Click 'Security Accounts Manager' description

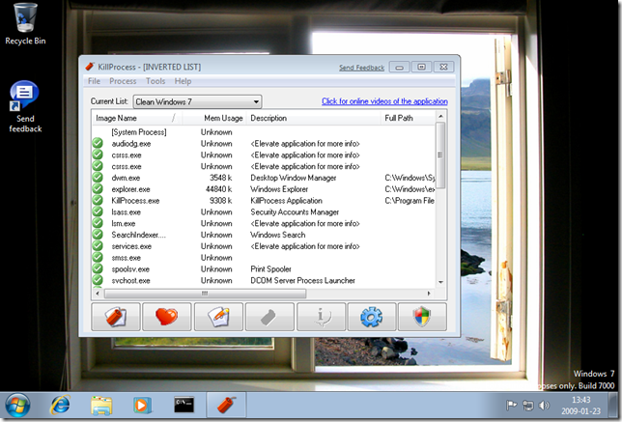(x=295, y=212)
